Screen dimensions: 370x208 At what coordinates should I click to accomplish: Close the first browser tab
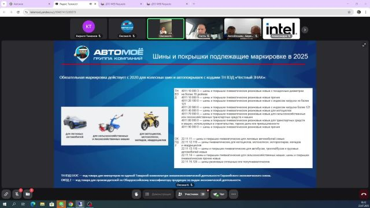click(x=49, y=4)
